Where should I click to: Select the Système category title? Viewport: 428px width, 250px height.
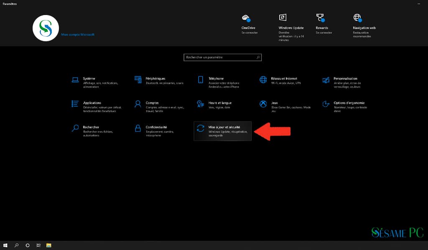[89, 79]
